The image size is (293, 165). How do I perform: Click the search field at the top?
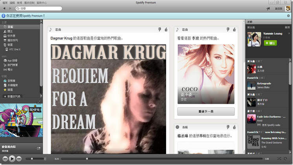coord(38,8)
